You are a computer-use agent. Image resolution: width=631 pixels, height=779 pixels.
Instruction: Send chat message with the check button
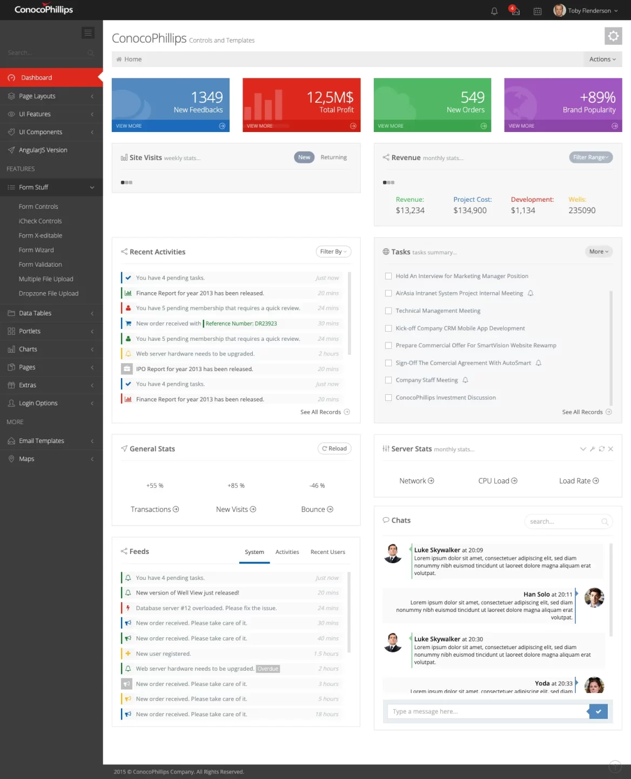[x=598, y=711]
